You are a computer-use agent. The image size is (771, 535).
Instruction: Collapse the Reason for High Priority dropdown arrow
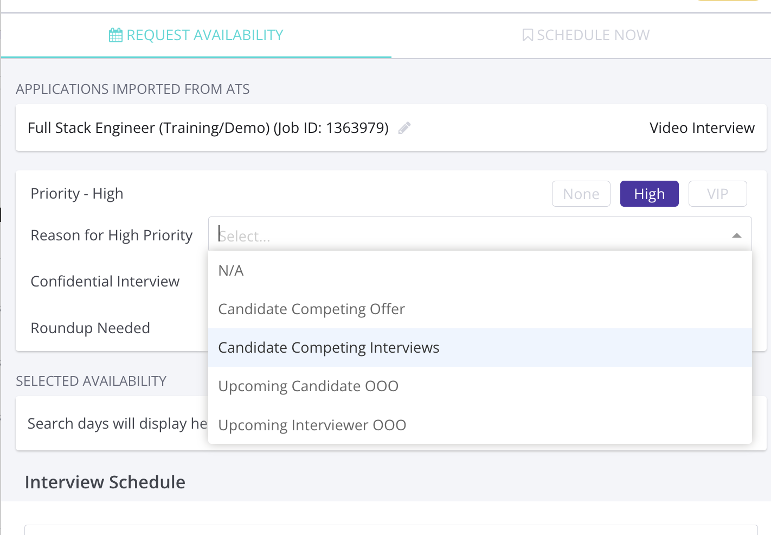click(x=736, y=235)
